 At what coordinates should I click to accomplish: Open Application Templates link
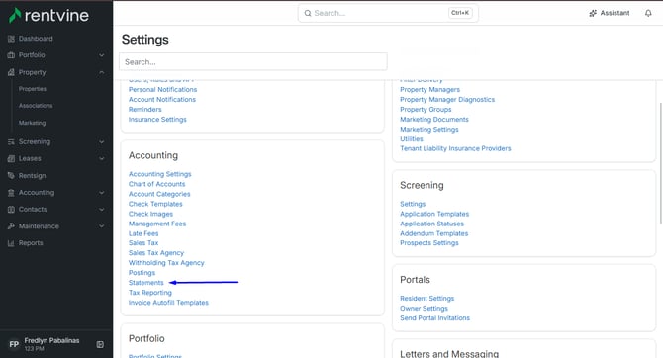coord(434,214)
